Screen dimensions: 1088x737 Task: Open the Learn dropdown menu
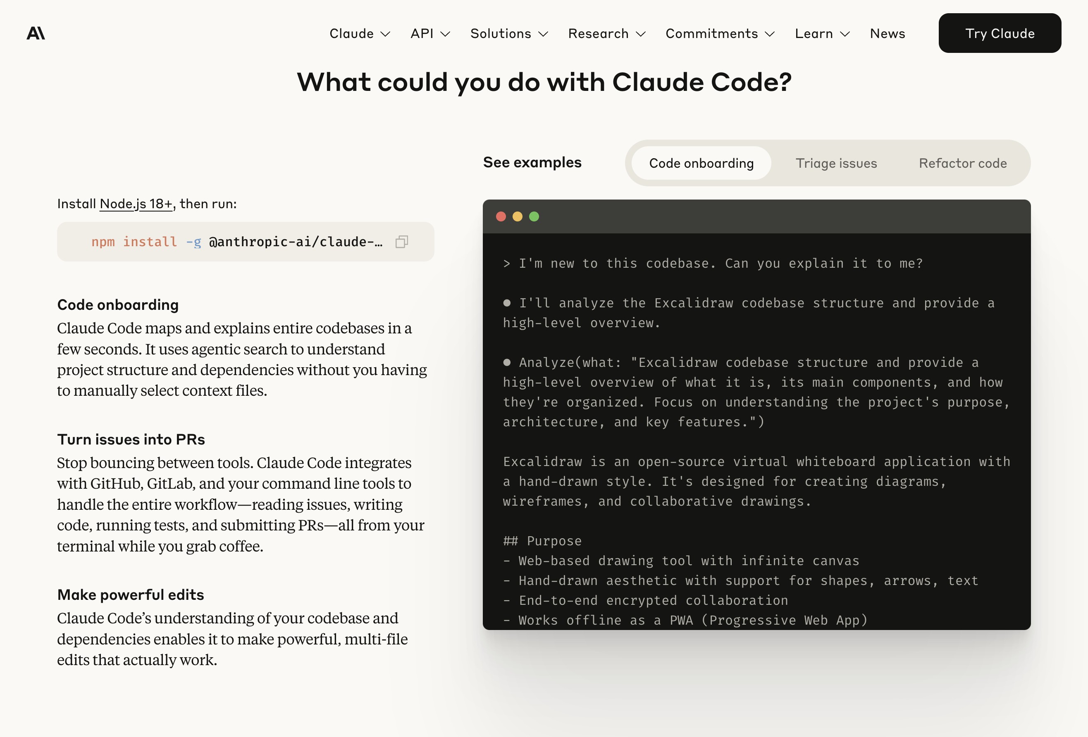tap(822, 34)
